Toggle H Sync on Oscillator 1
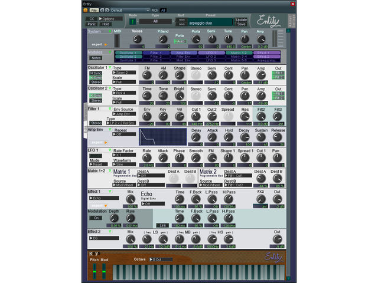The image size is (378, 283). (x=96, y=73)
